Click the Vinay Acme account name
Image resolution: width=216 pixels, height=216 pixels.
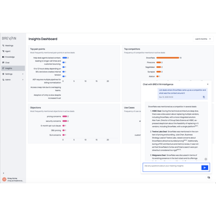[x=12, y=178]
